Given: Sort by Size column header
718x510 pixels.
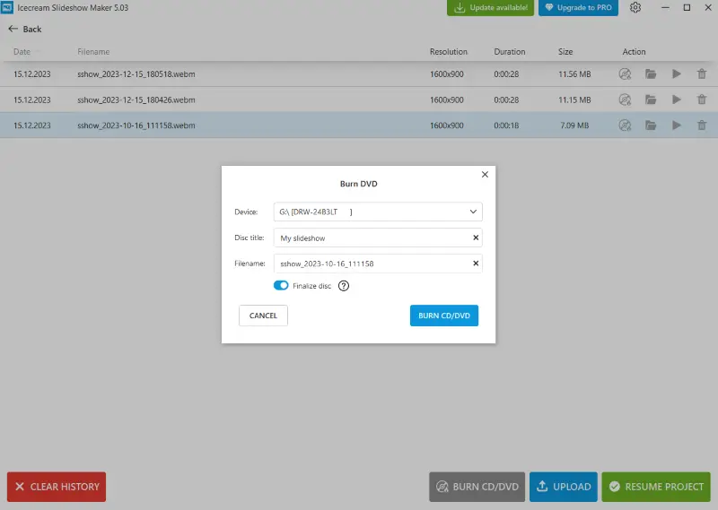Looking at the screenshot, I should (565, 52).
